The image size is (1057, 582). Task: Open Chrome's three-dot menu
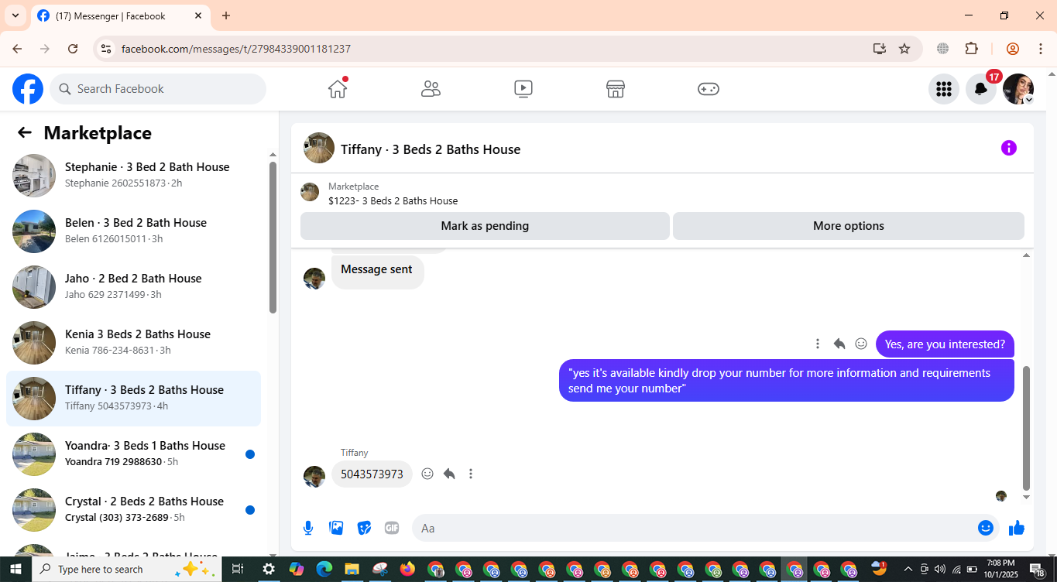[x=1041, y=49]
